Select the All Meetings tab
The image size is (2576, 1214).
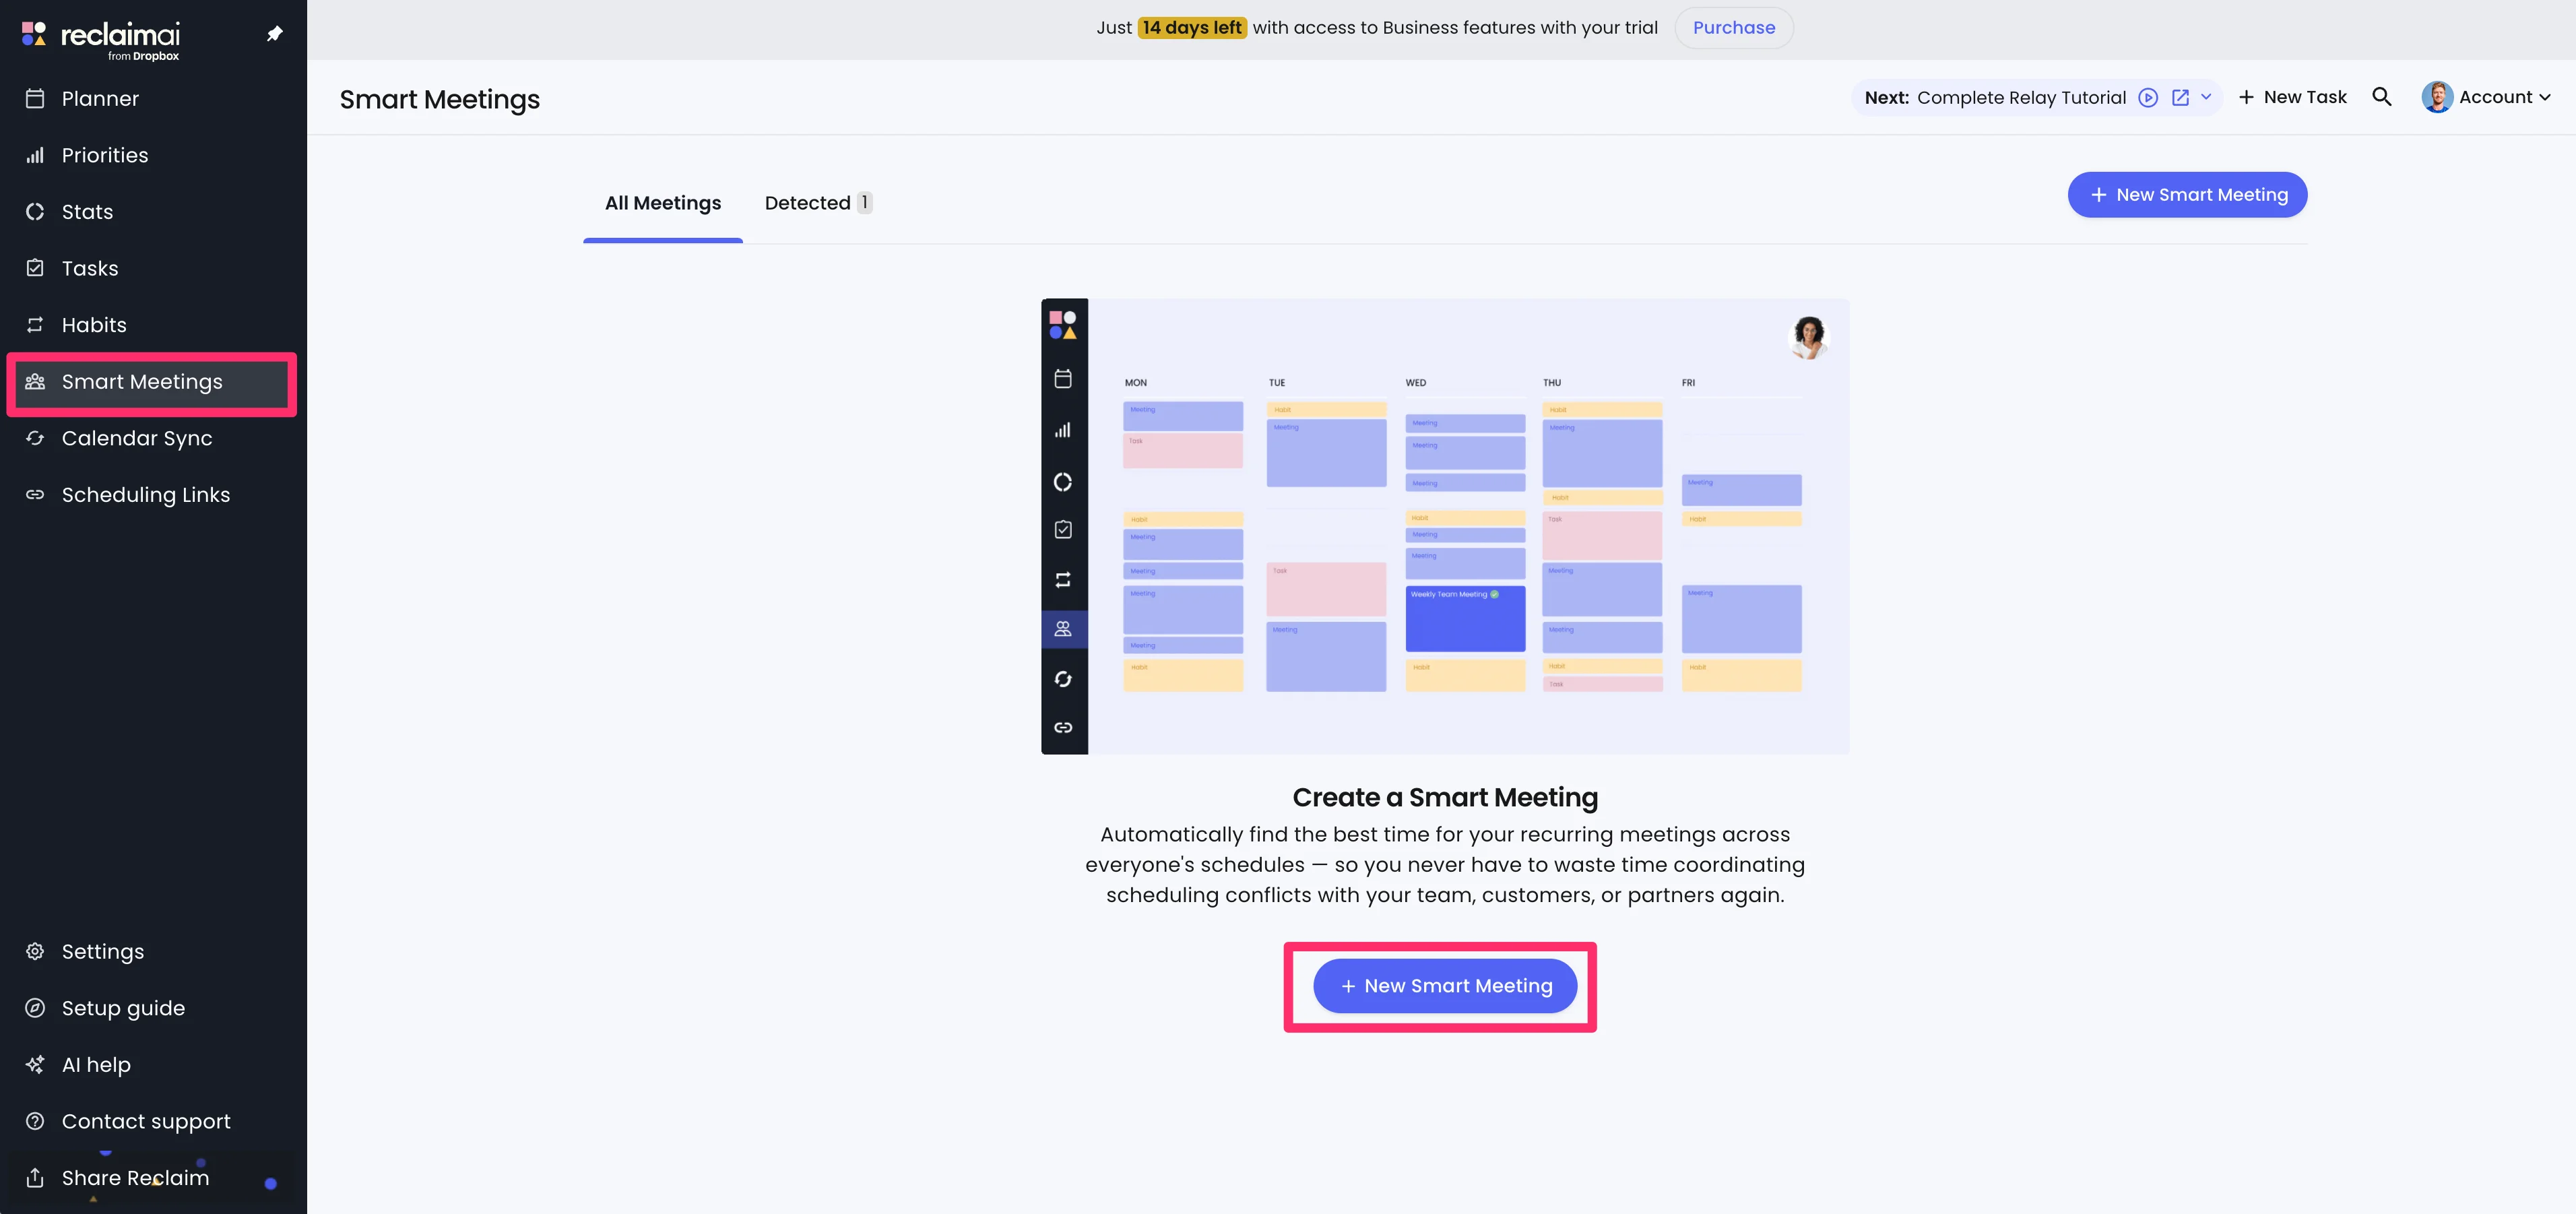tap(662, 203)
